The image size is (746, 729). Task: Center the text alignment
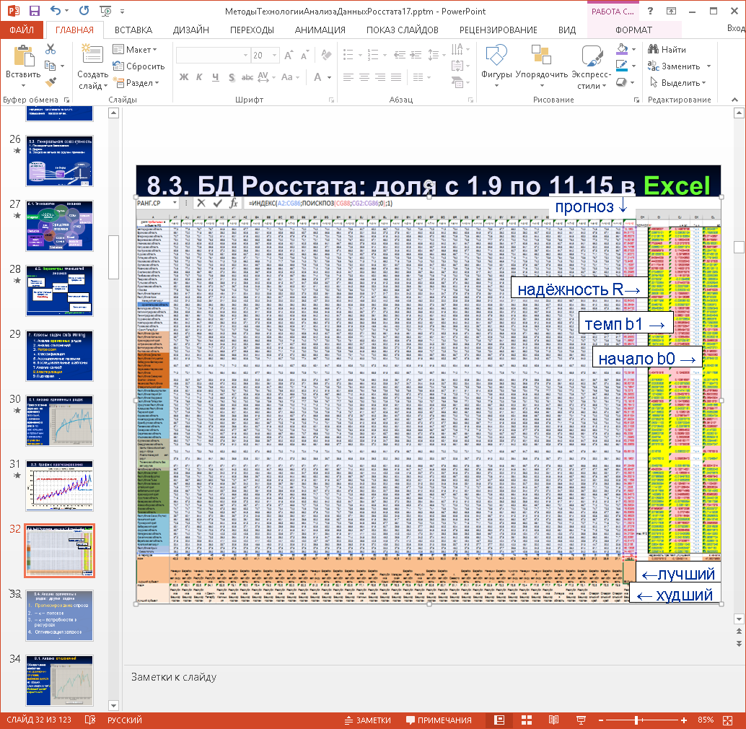364,77
